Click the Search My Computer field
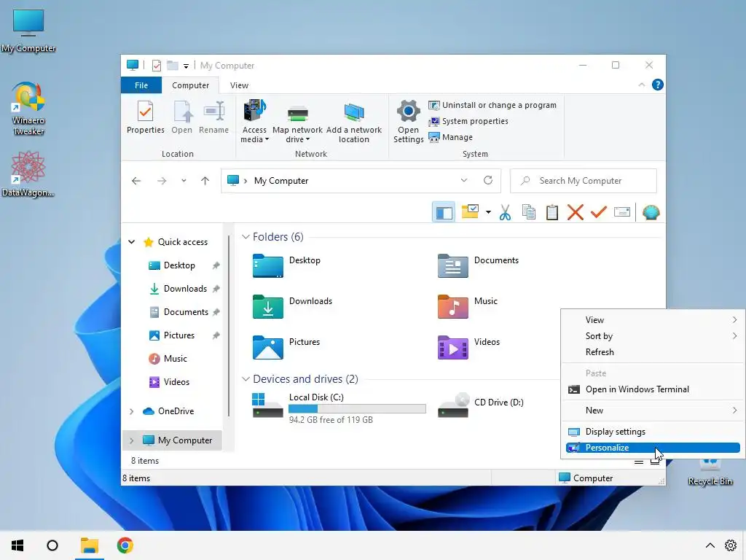 (x=584, y=181)
